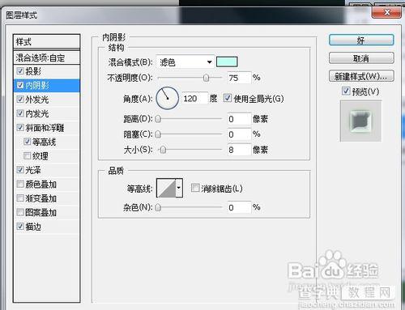The width and height of the screenshot is (405, 310).
Task: Select the 光泽 satin label
Action: coord(33,170)
